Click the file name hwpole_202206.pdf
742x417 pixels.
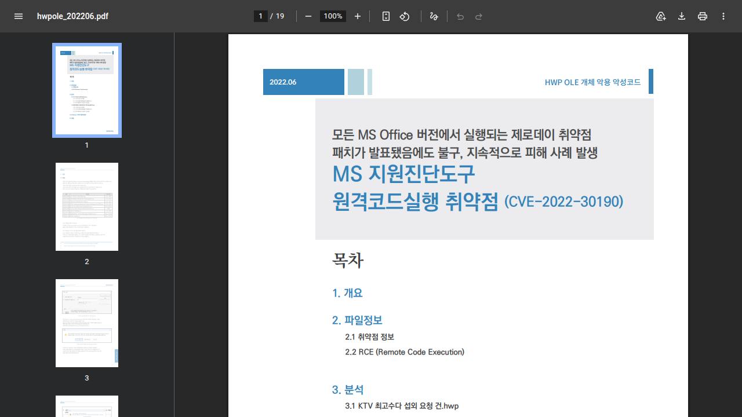click(x=72, y=16)
